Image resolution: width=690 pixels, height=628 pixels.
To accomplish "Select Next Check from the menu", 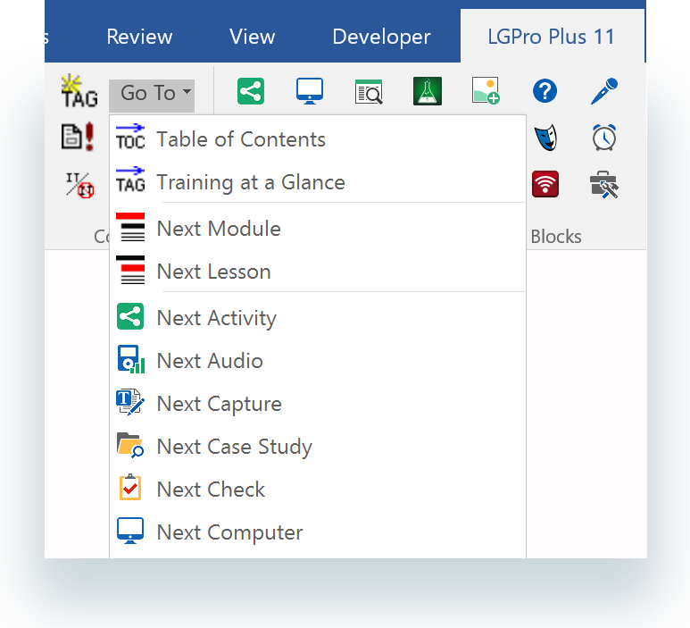I will [x=318, y=490].
